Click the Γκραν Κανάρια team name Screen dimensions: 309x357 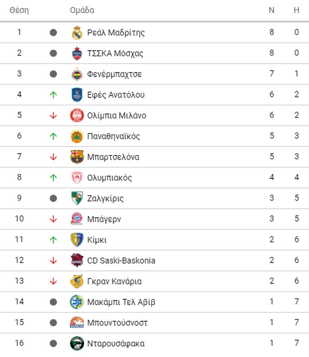[114, 281]
